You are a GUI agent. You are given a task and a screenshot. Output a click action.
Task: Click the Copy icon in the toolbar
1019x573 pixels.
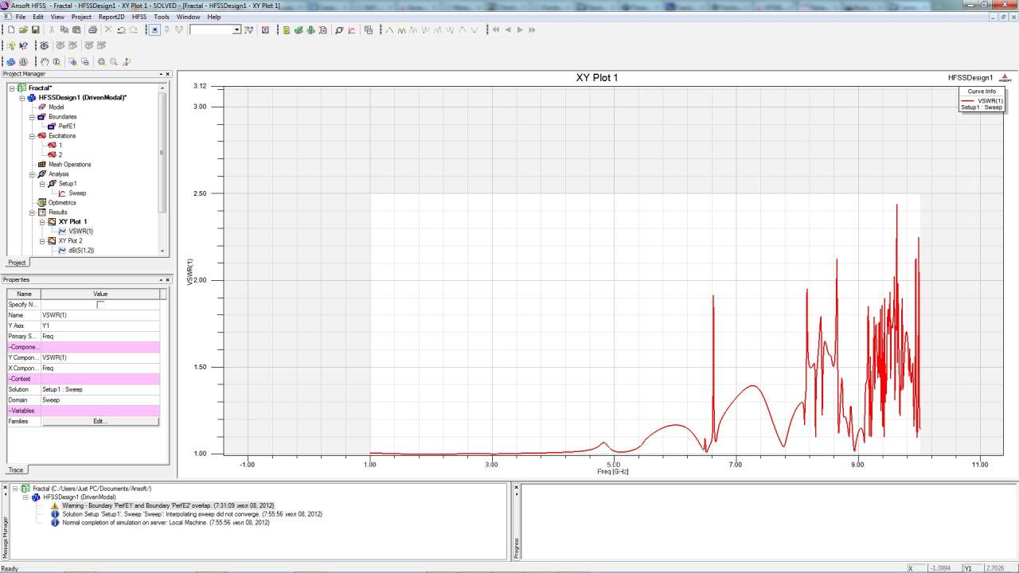coord(64,30)
